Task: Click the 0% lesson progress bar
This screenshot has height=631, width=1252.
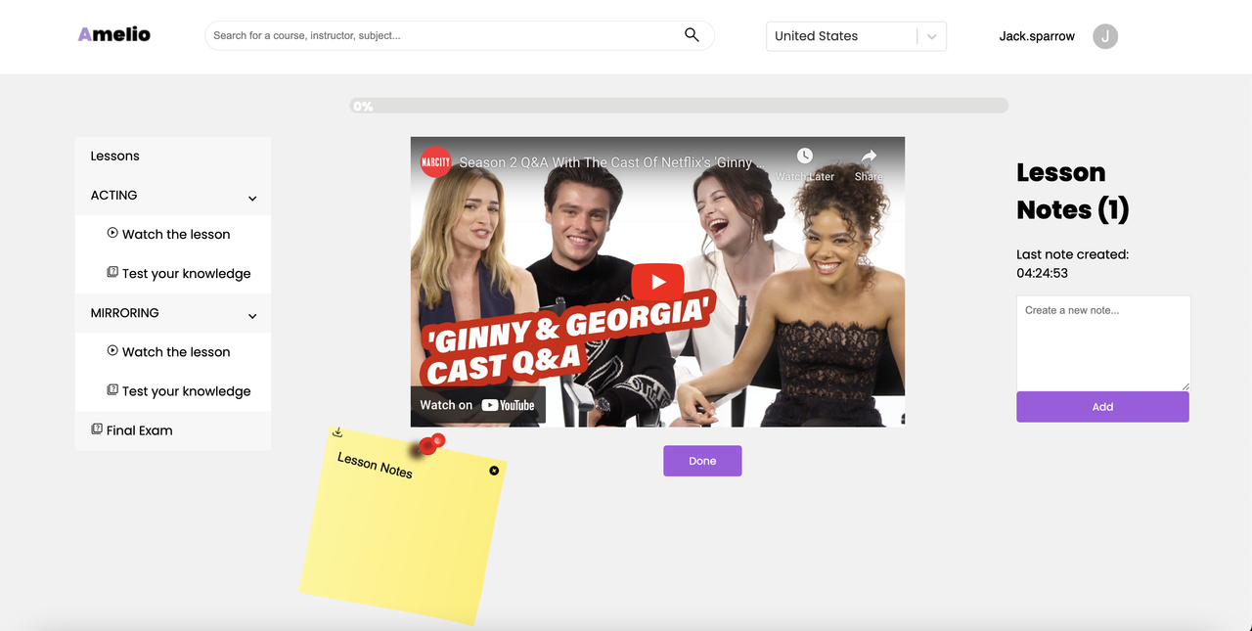Action: (x=679, y=106)
